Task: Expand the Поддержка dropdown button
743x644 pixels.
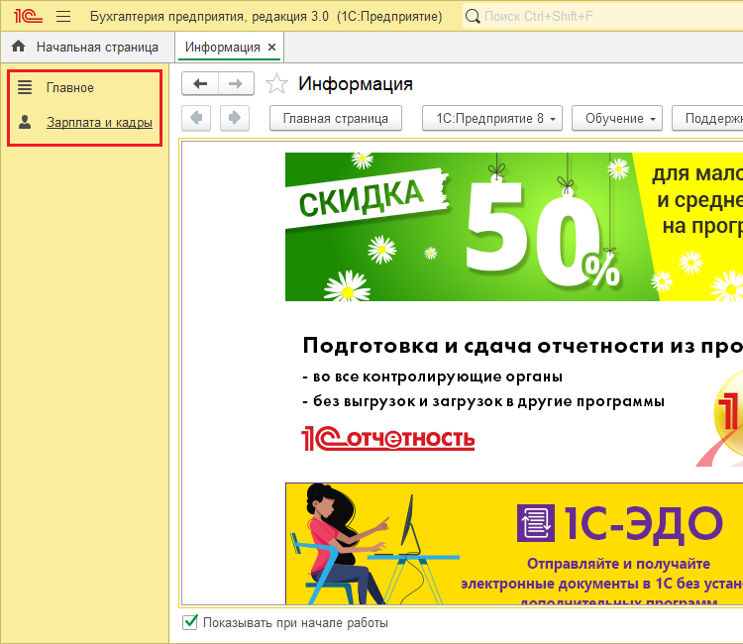Action: coord(709,118)
